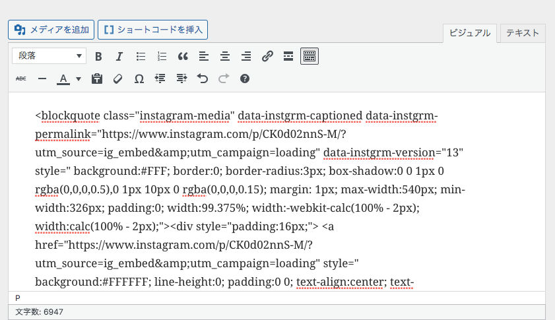The height and width of the screenshot is (320, 555).
Task: Switch to the ビジュアル tab
Action: tap(470, 33)
